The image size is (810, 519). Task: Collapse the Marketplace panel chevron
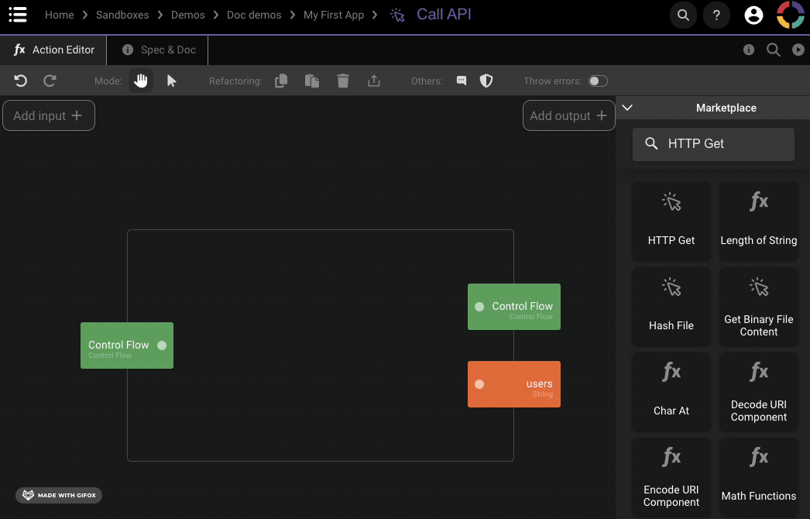[628, 108]
